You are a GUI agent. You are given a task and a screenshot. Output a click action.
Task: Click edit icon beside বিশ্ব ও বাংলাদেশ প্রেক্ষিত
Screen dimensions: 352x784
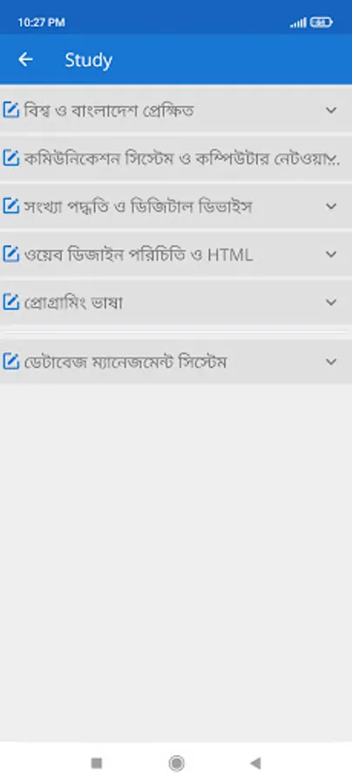point(11,110)
